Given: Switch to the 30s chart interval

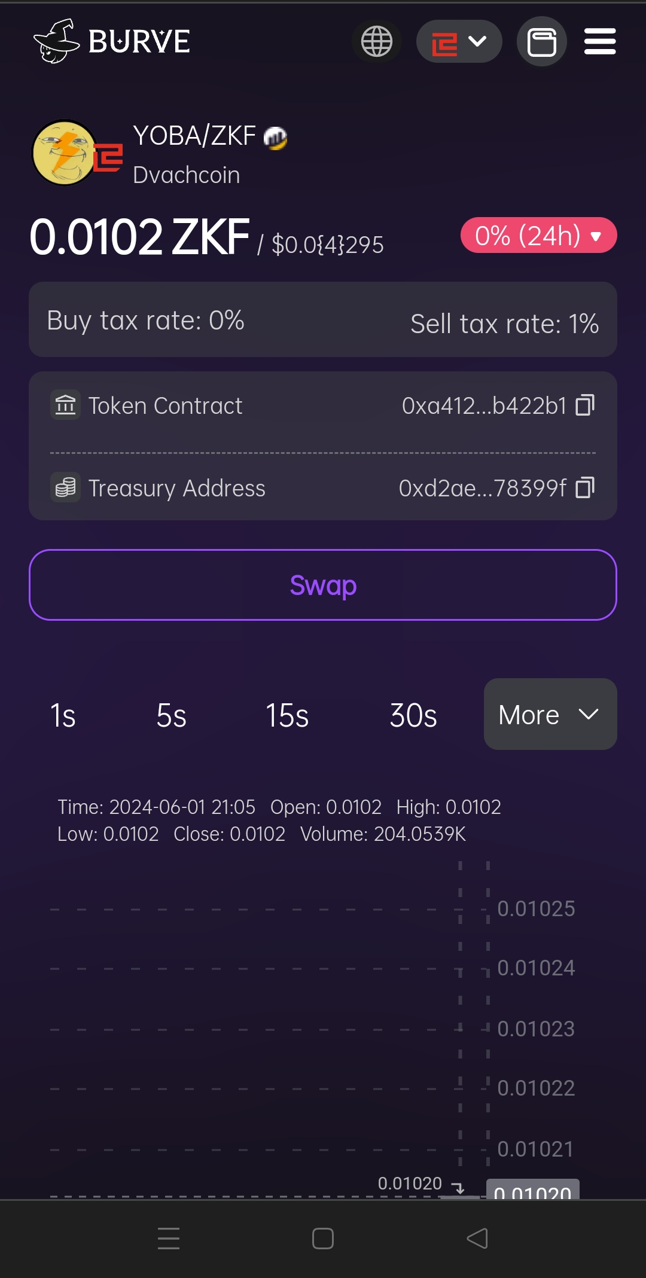Looking at the screenshot, I should point(413,715).
